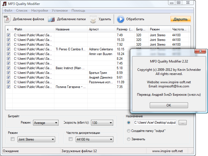
Task: Open the Settings (Настройки) menu
Action: (x=40, y=10)
